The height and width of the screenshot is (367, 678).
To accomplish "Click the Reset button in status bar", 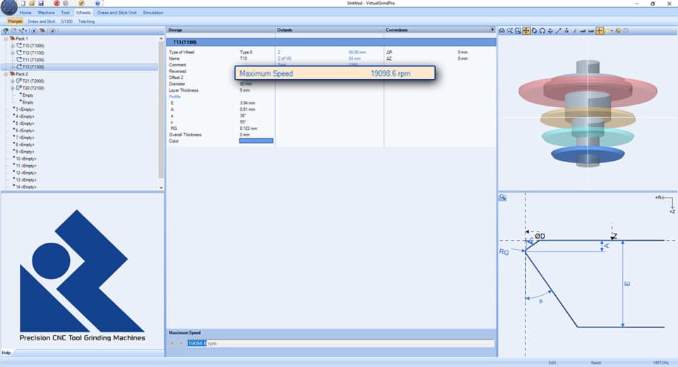I will (x=596, y=363).
